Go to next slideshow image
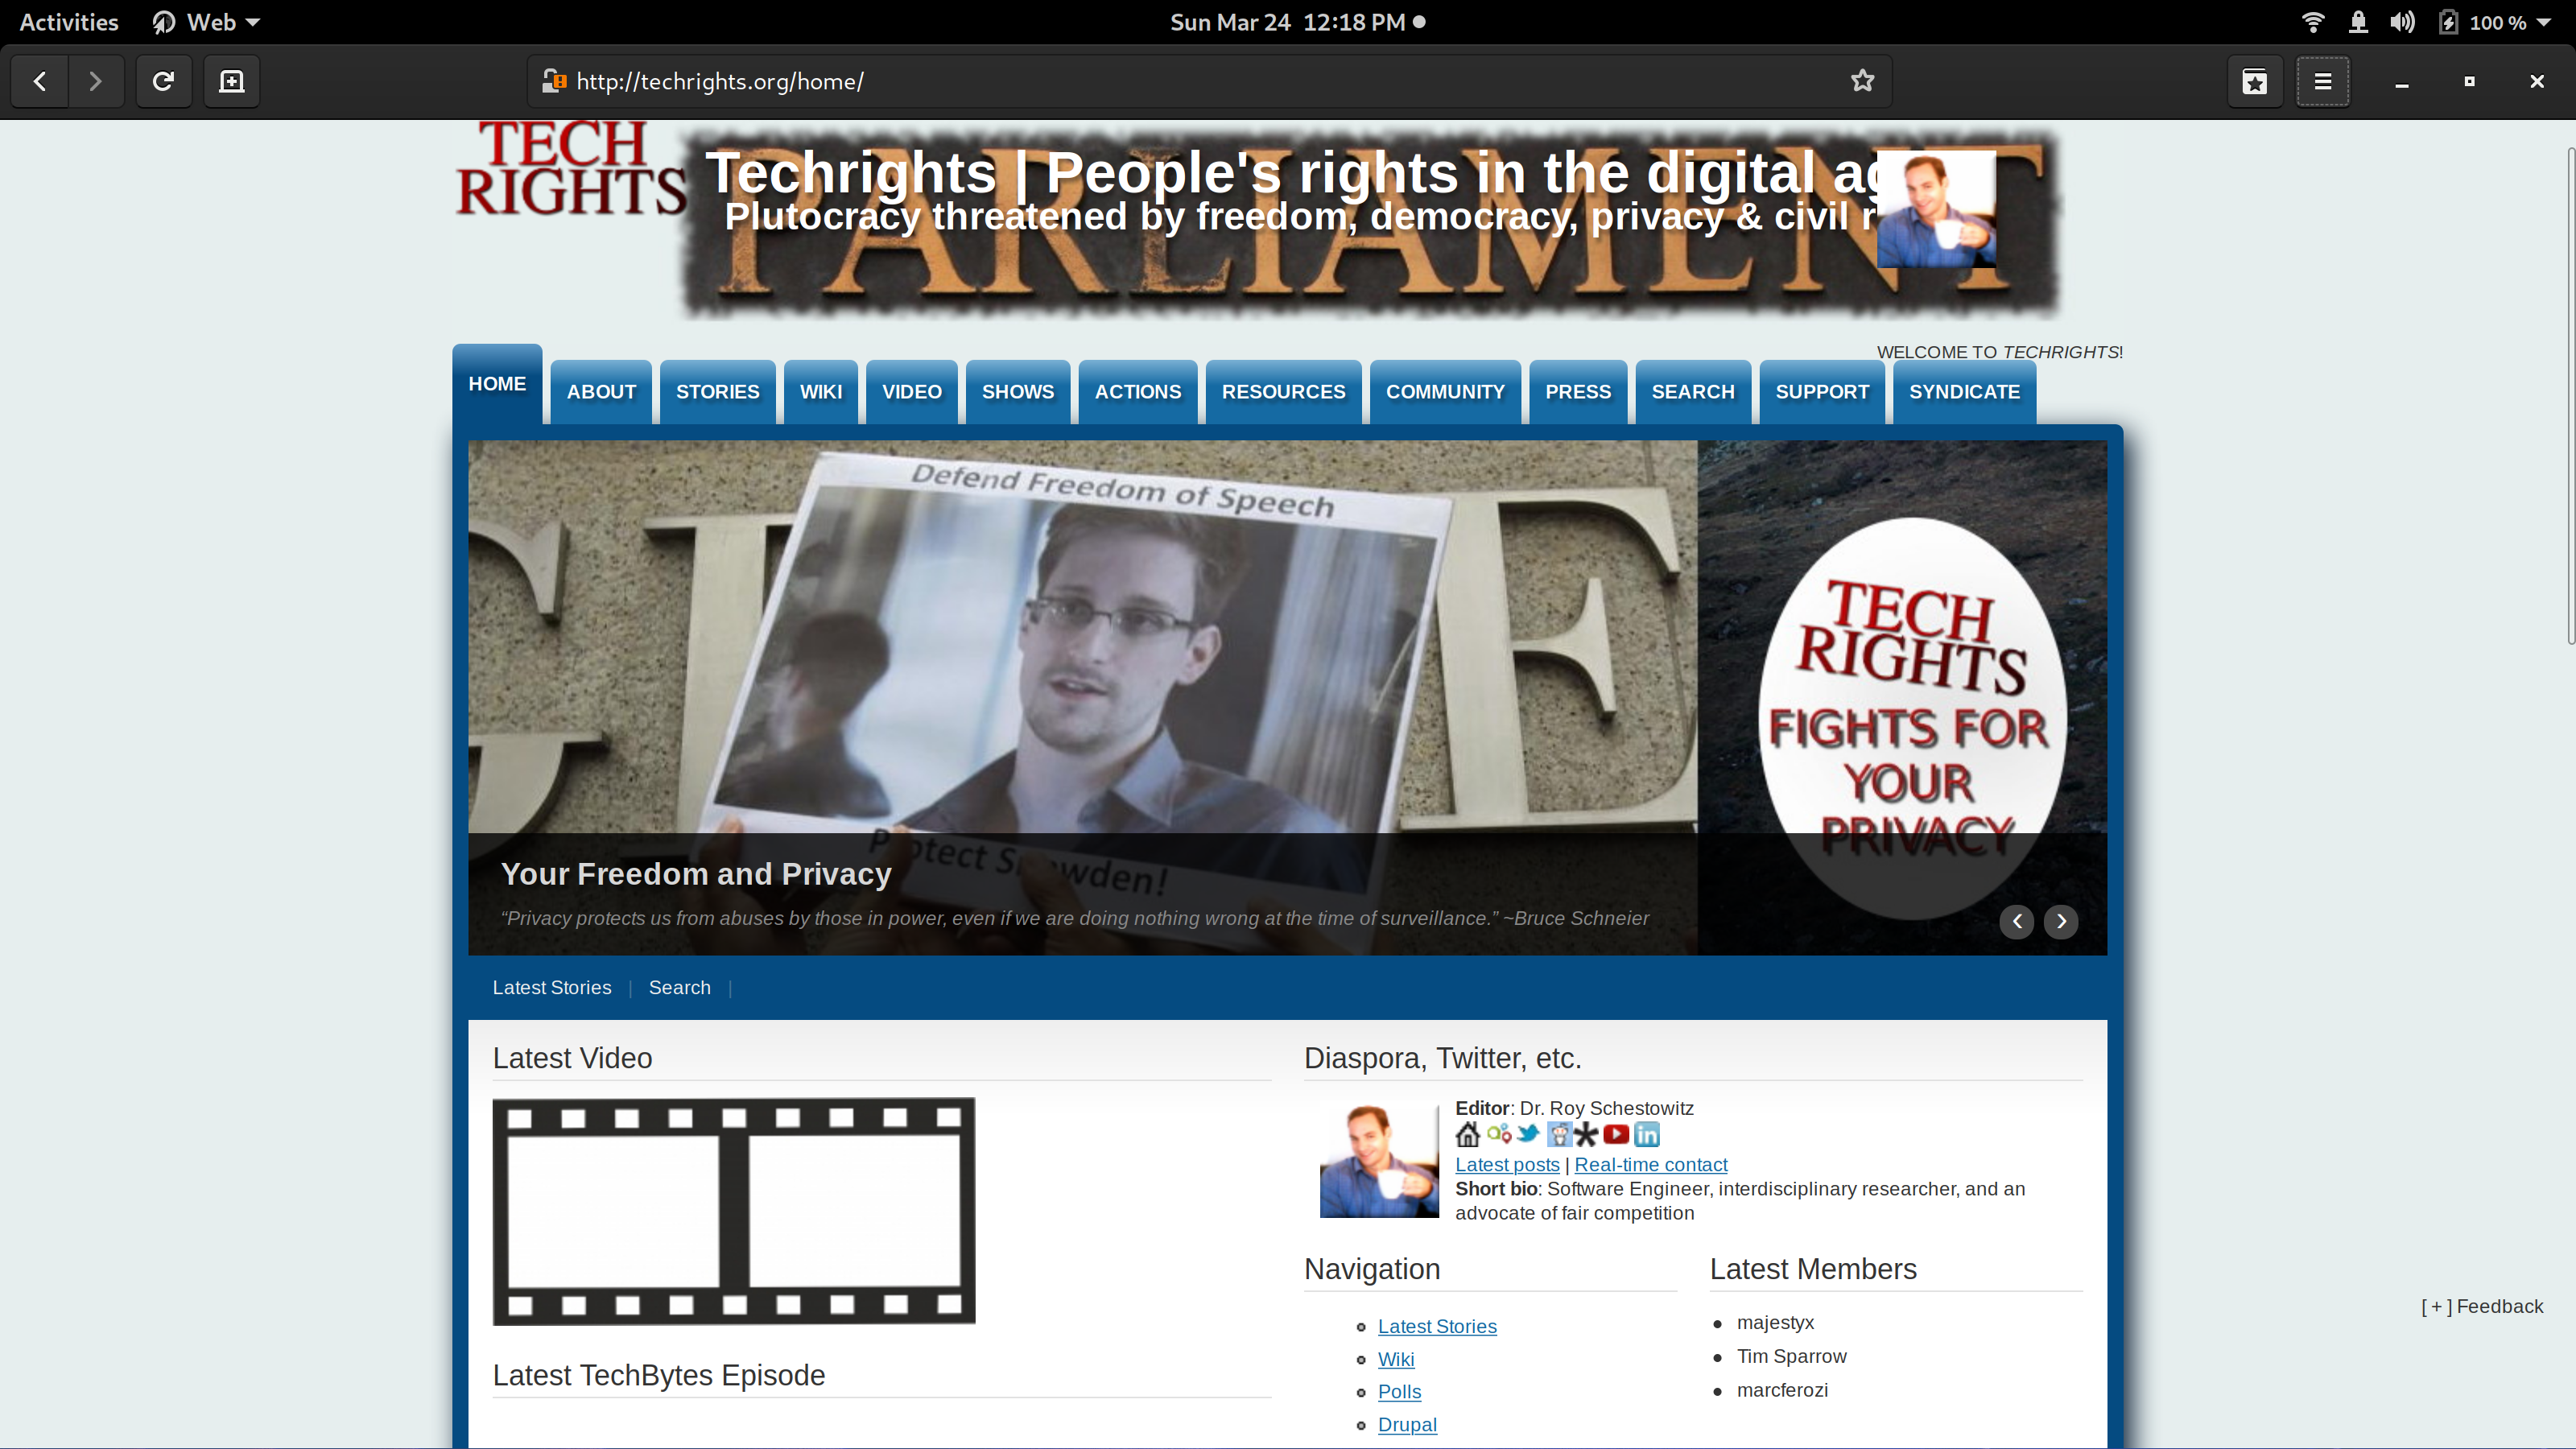 click(x=2061, y=921)
